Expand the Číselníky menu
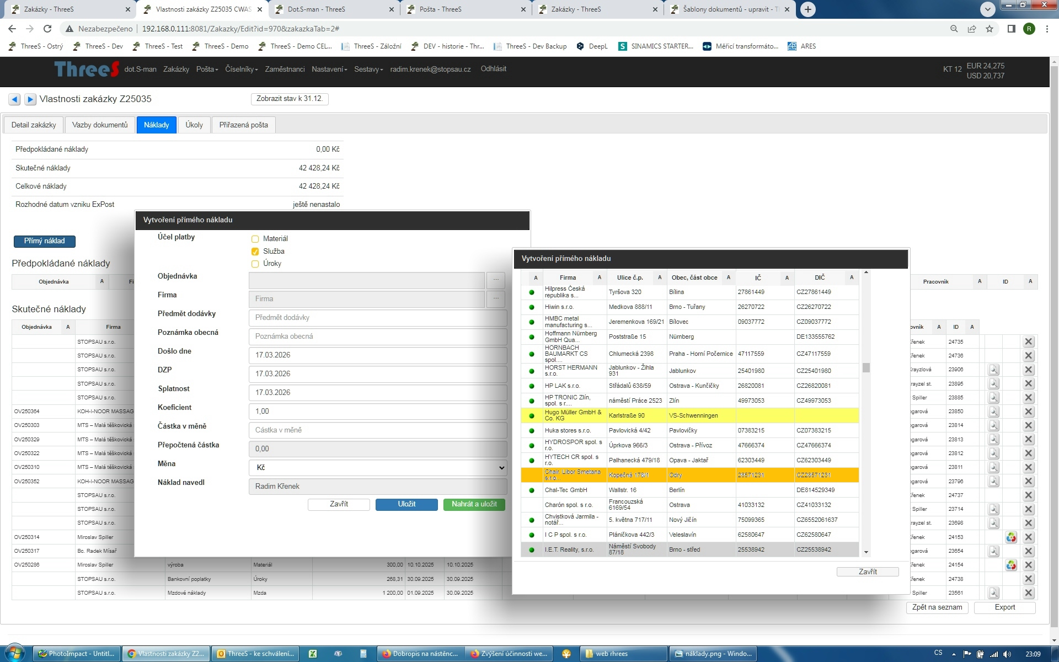This screenshot has width=1059, height=662. [x=241, y=69]
